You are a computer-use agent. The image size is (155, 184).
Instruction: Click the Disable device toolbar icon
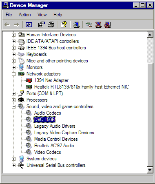click(x=108, y=25)
